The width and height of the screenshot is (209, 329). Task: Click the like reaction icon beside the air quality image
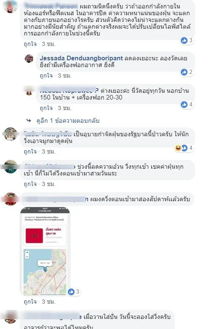pyautogui.click(x=71, y=291)
